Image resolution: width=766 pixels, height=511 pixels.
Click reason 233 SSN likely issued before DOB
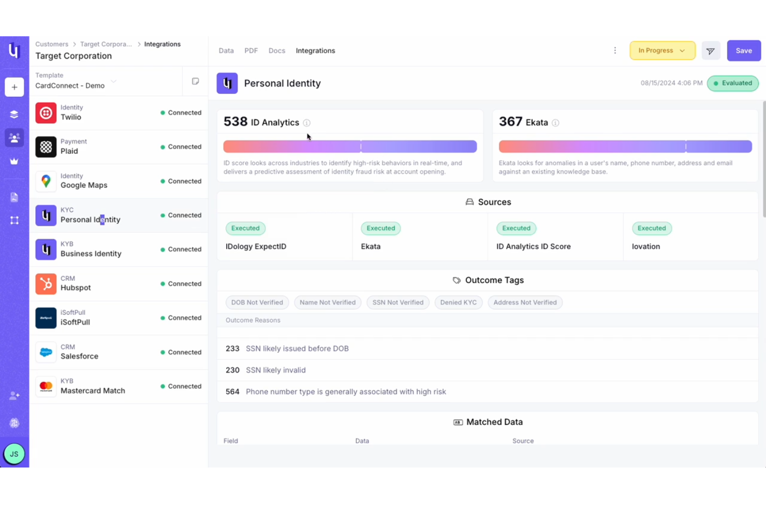click(x=488, y=348)
